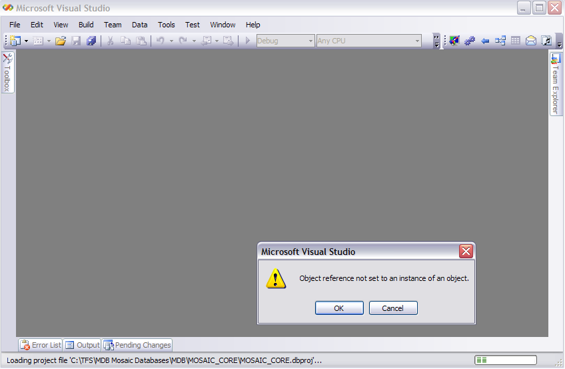Click the paintbrush monitor icon in right toolbar
The height and width of the screenshot is (369, 565).
coord(454,41)
